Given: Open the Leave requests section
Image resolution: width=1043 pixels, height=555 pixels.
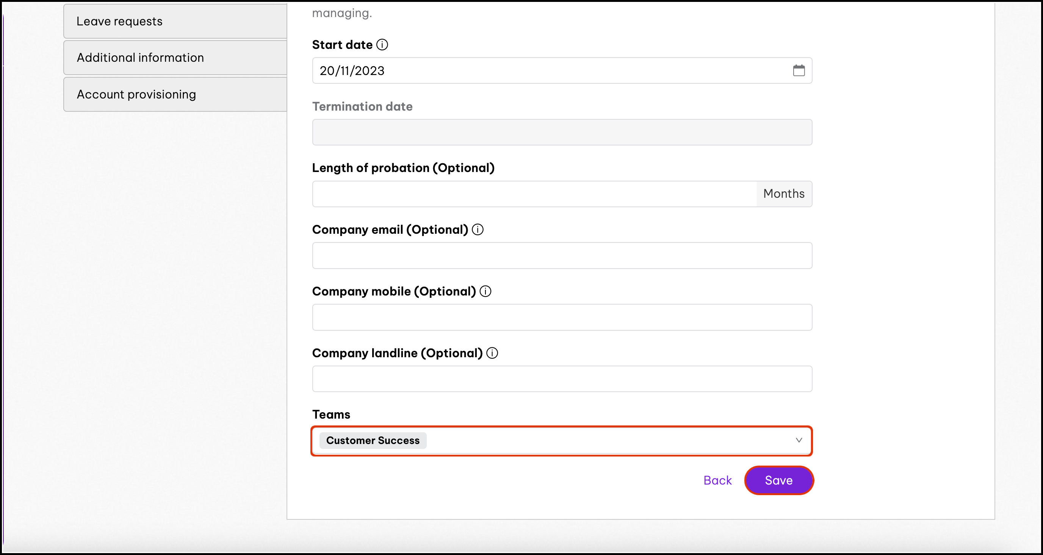Looking at the screenshot, I should coord(175,21).
